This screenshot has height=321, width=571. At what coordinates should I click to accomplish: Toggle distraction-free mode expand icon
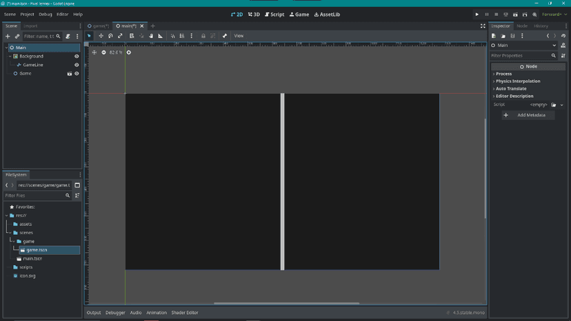tap(483, 26)
